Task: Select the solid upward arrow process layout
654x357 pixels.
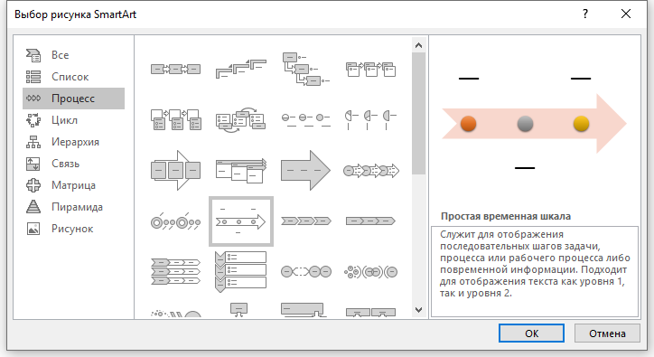Action: point(305,170)
